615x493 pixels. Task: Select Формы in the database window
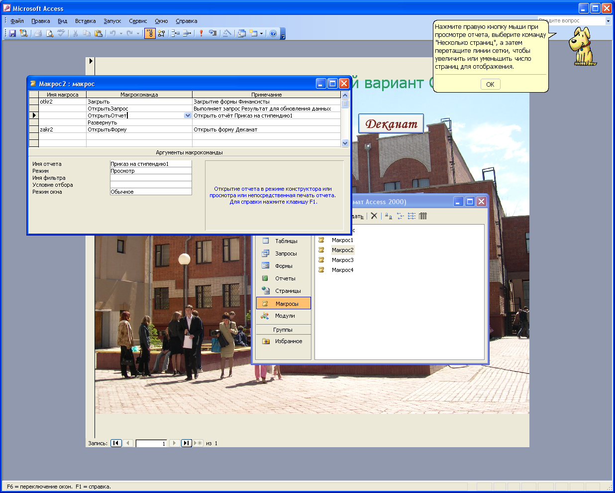(284, 266)
